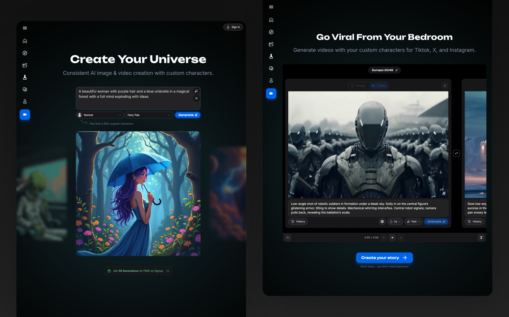The width and height of the screenshot is (509, 317).
Task: Select the compass Explore icon in sidebar
Action: pyautogui.click(x=25, y=53)
